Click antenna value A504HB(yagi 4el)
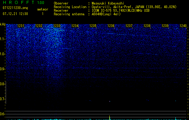Screen dimensions: 189x120 point(106,14)
